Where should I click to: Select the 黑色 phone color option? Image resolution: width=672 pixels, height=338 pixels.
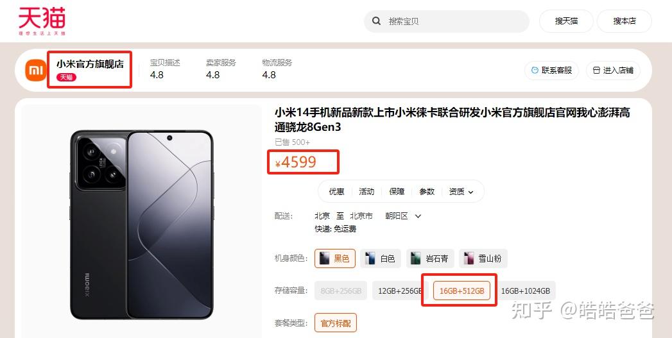pos(334,258)
